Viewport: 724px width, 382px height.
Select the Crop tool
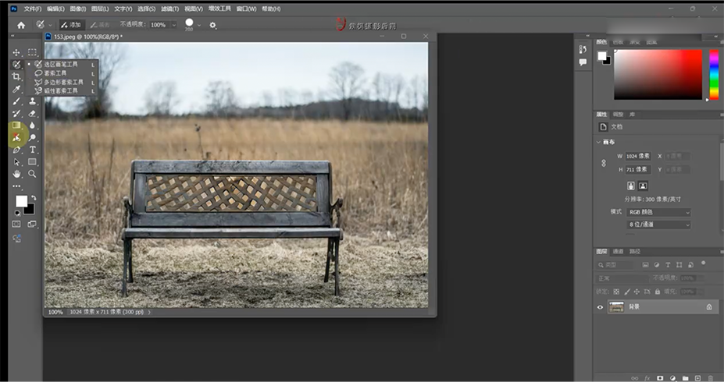pyautogui.click(x=16, y=76)
